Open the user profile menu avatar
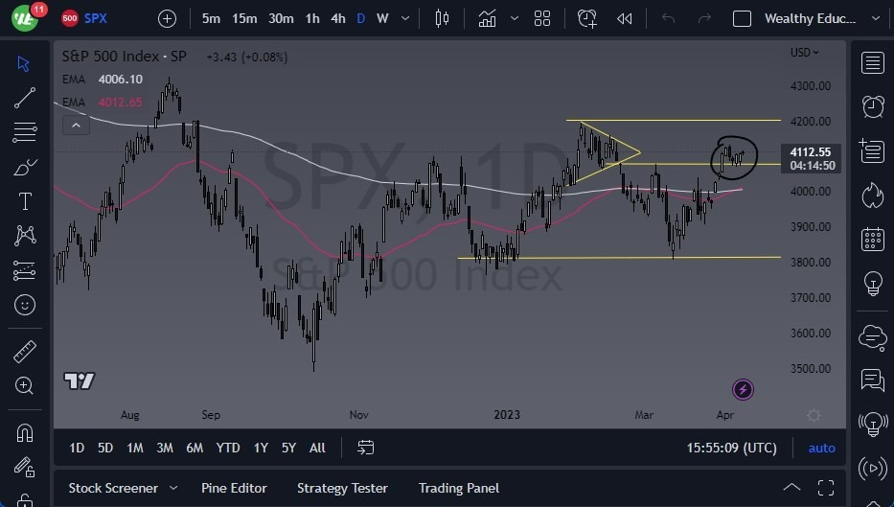The height and width of the screenshot is (507, 894). 25,17
